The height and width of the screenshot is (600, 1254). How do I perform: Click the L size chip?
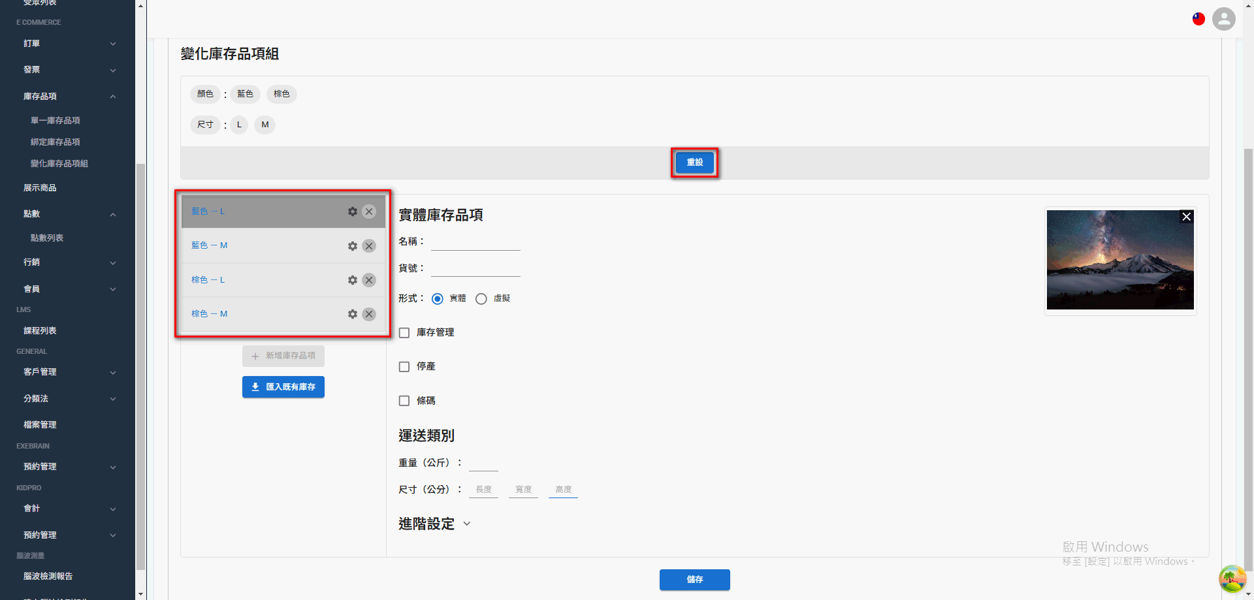point(239,125)
